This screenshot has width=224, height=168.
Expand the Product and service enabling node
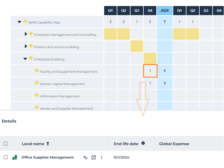click(x=26, y=46)
